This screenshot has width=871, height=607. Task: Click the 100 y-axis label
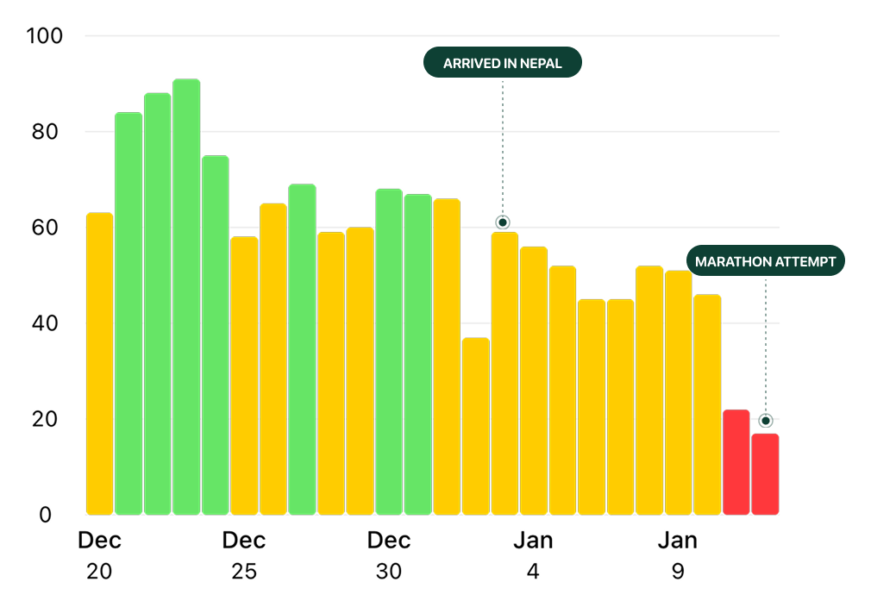coord(45,36)
